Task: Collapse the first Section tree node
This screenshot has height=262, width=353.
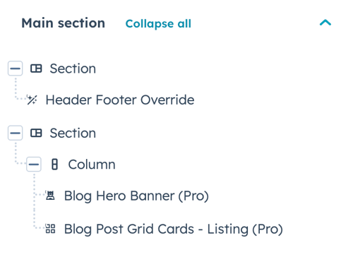Action: 16,69
